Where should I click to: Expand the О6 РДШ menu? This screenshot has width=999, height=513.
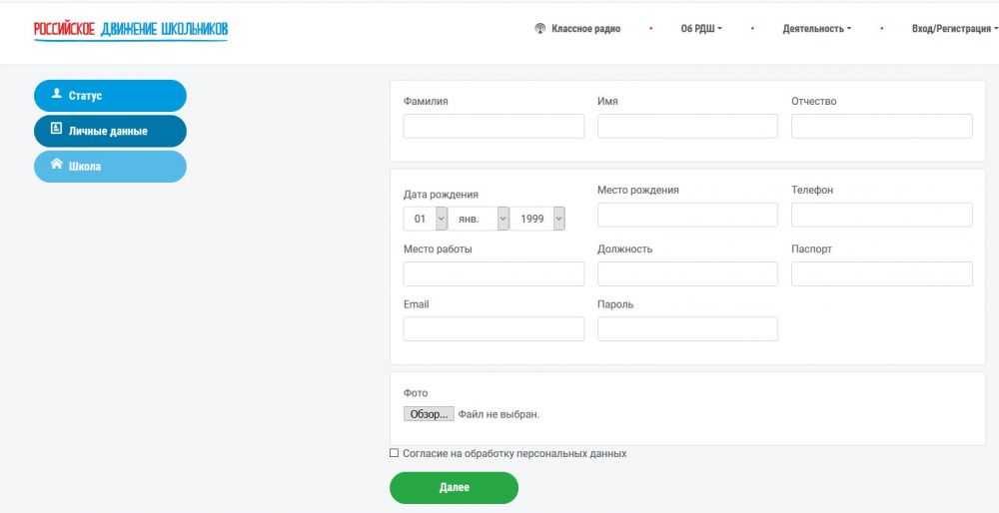[x=701, y=29]
